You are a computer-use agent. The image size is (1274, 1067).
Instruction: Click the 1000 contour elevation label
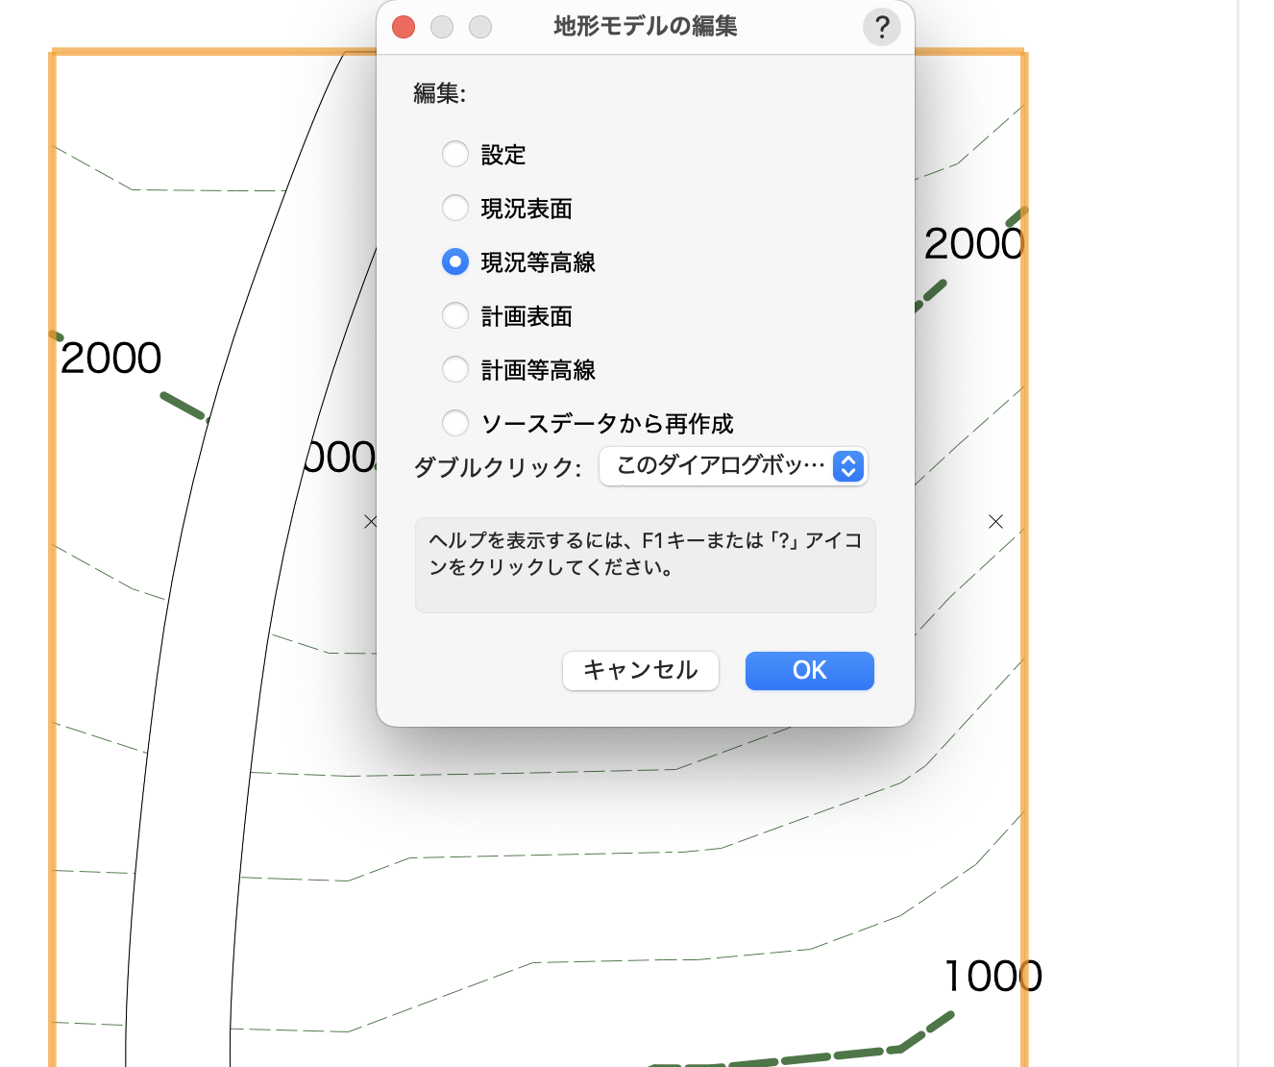(992, 977)
